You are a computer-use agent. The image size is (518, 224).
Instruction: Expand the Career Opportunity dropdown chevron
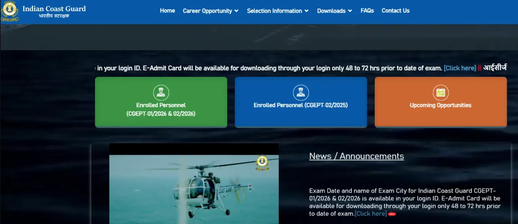pyautogui.click(x=236, y=11)
